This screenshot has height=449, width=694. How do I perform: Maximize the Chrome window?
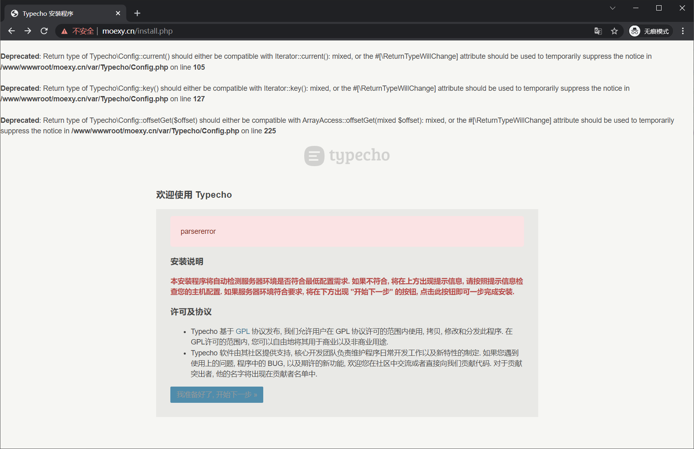[659, 8]
